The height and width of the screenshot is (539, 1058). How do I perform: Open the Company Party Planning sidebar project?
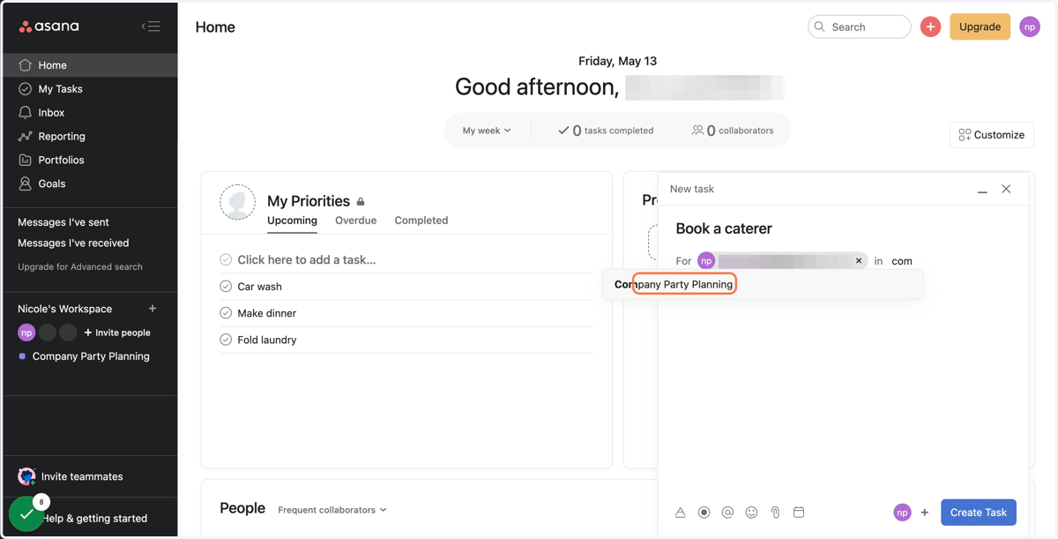[91, 356]
